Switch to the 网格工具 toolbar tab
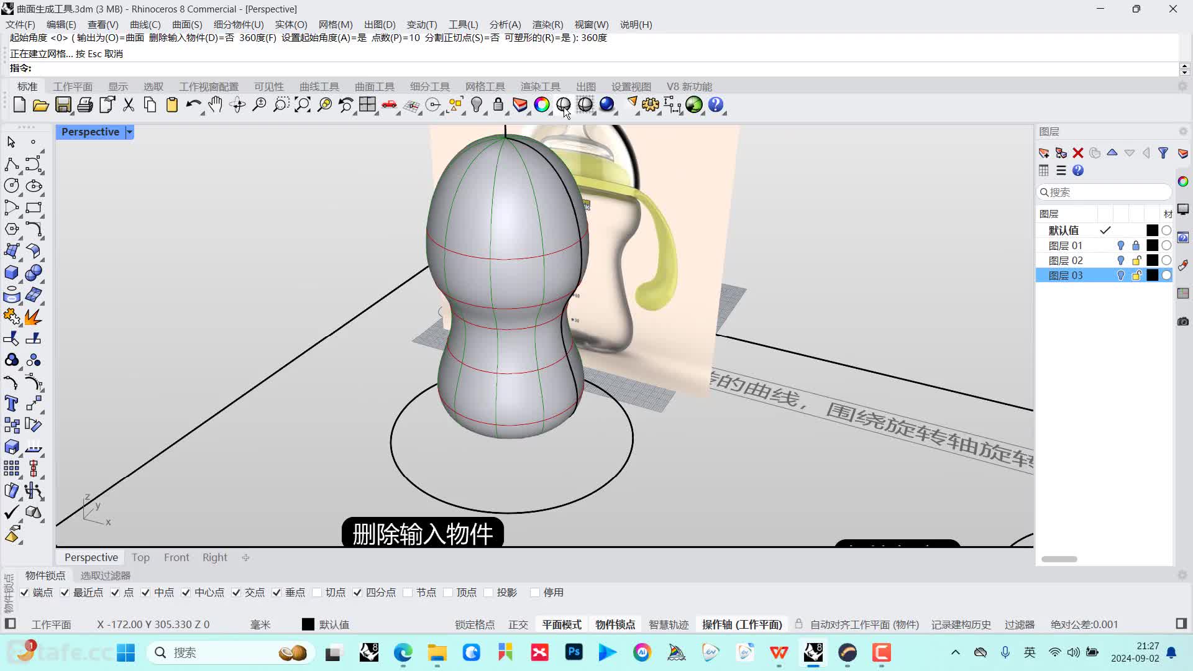This screenshot has width=1193, height=671. (485, 87)
